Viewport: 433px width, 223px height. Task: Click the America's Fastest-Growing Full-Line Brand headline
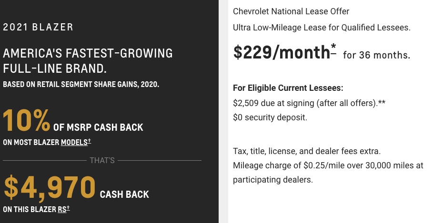pos(88,61)
